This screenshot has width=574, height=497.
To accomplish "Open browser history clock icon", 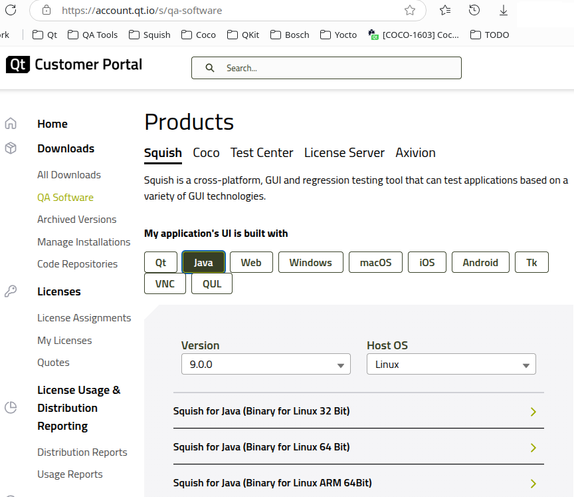I will pyautogui.click(x=474, y=11).
